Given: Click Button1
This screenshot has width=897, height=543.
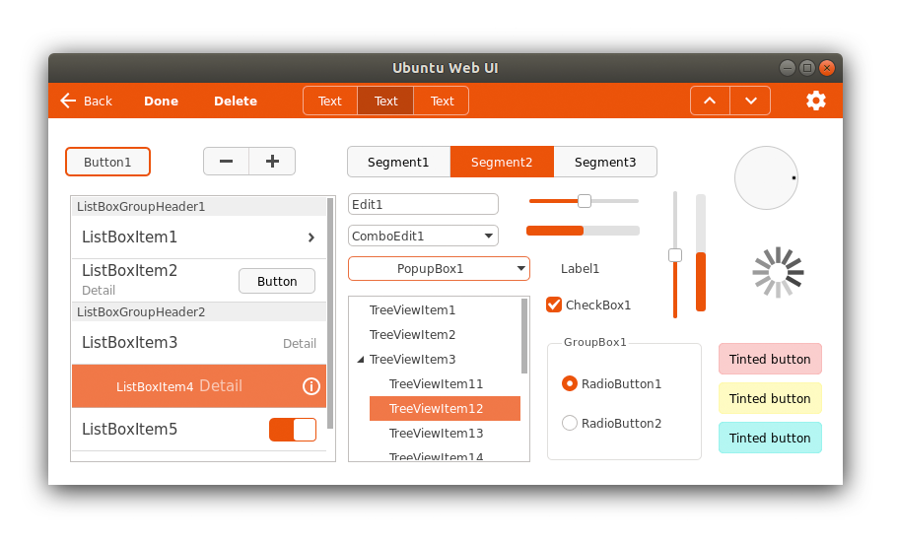Looking at the screenshot, I should [x=107, y=162].
